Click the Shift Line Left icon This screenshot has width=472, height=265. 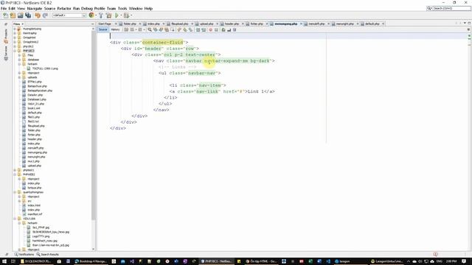(198, 29)
